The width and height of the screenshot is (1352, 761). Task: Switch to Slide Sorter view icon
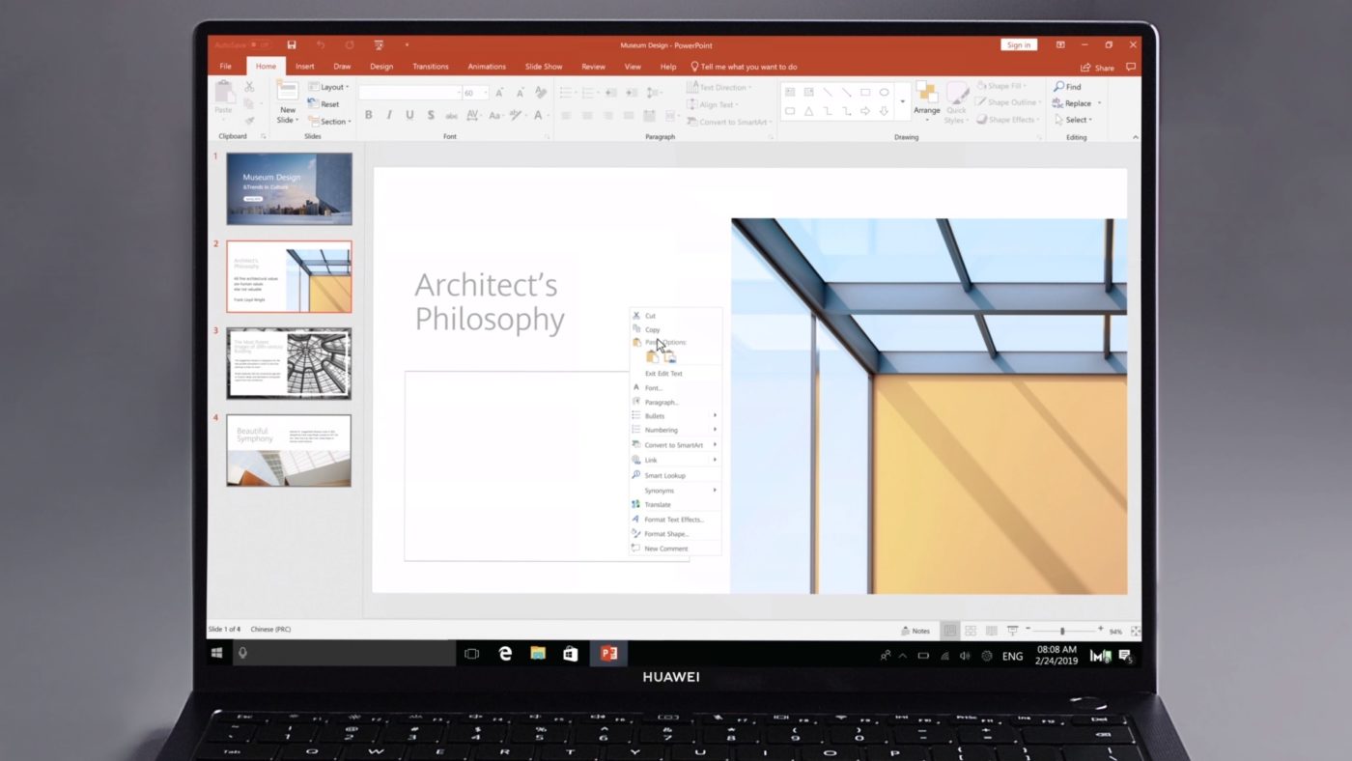point(971,631)
